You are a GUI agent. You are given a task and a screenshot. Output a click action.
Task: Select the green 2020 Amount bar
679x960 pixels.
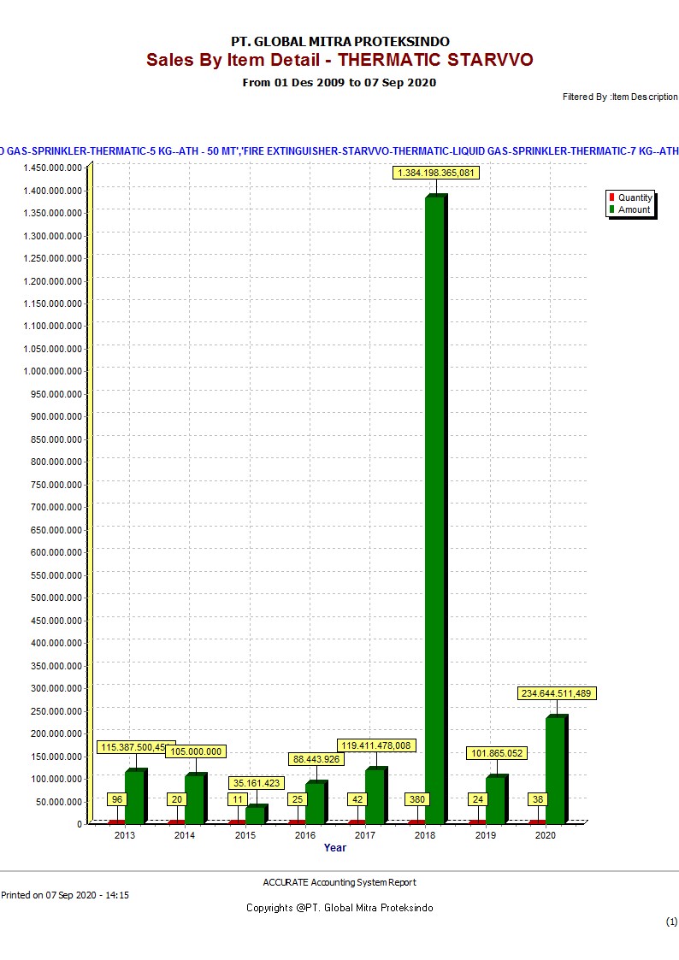tap(555, 769)
